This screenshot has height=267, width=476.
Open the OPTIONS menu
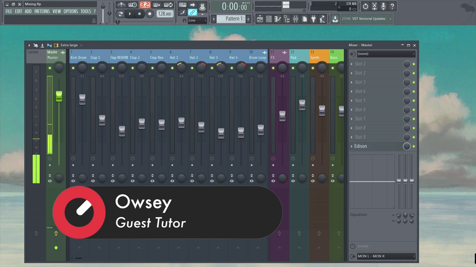[x=71, y=11]
